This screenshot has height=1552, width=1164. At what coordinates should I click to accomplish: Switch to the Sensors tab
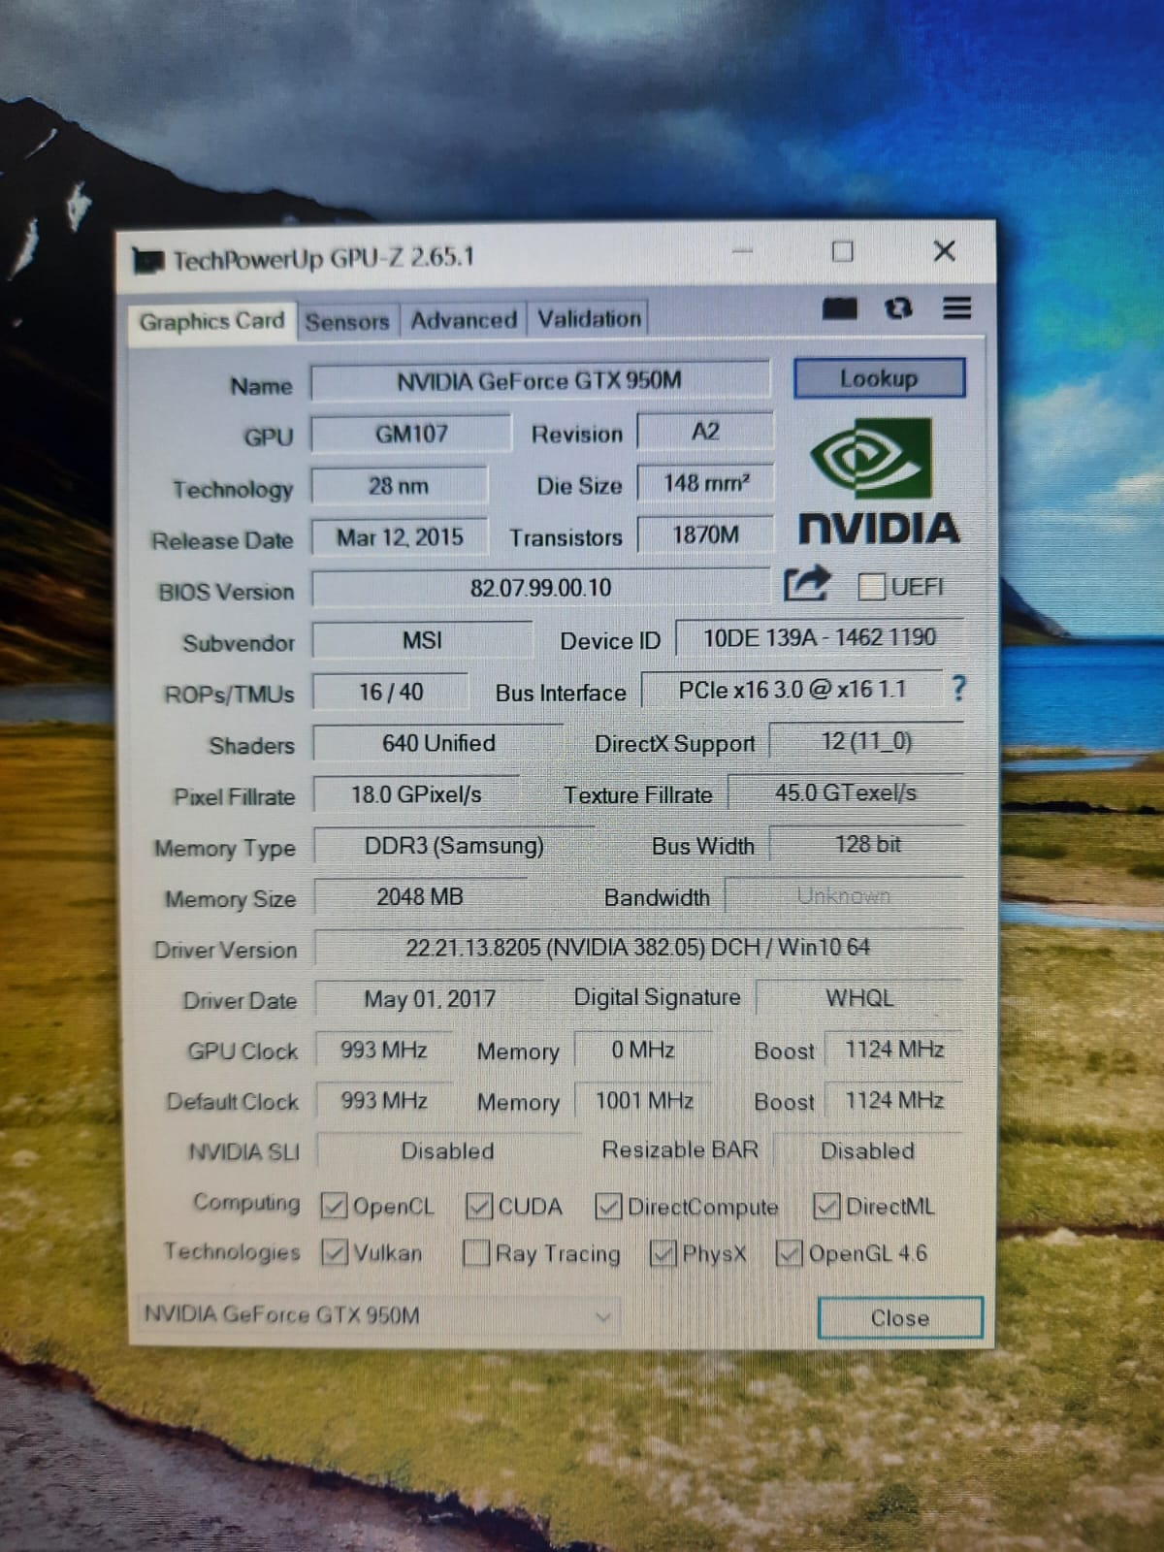pos(346,321)
